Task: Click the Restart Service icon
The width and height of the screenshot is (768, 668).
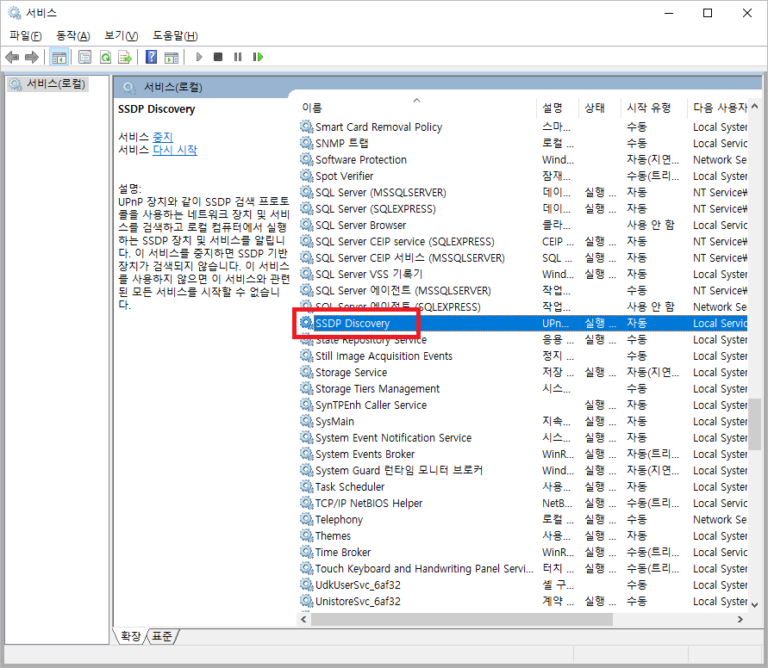Action: point(258,57)
